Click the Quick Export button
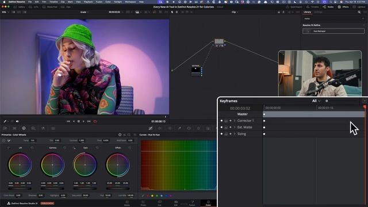Viewport: 368px width, 207px height. tap(294, 7)
